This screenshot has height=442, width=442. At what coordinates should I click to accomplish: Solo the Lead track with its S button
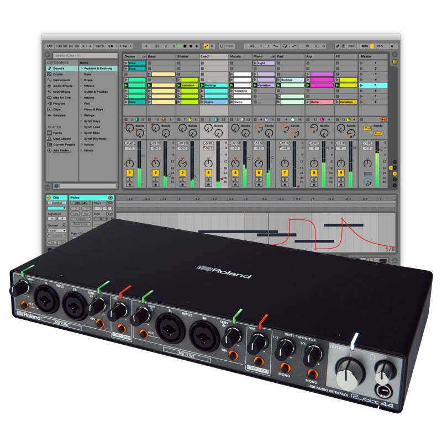pyautogui.click(x=208, y=180)
